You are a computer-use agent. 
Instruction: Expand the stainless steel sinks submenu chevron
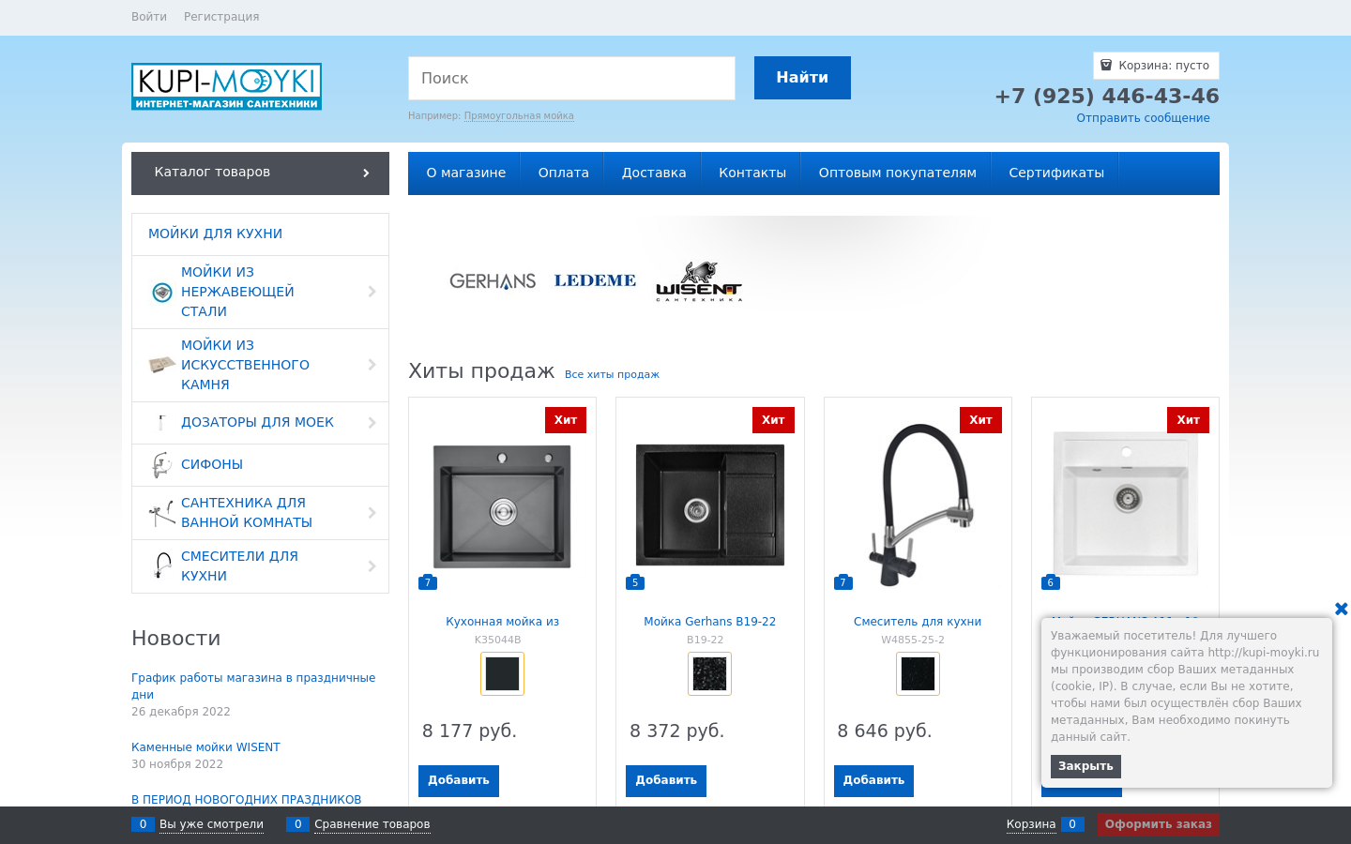click(372, 292)
